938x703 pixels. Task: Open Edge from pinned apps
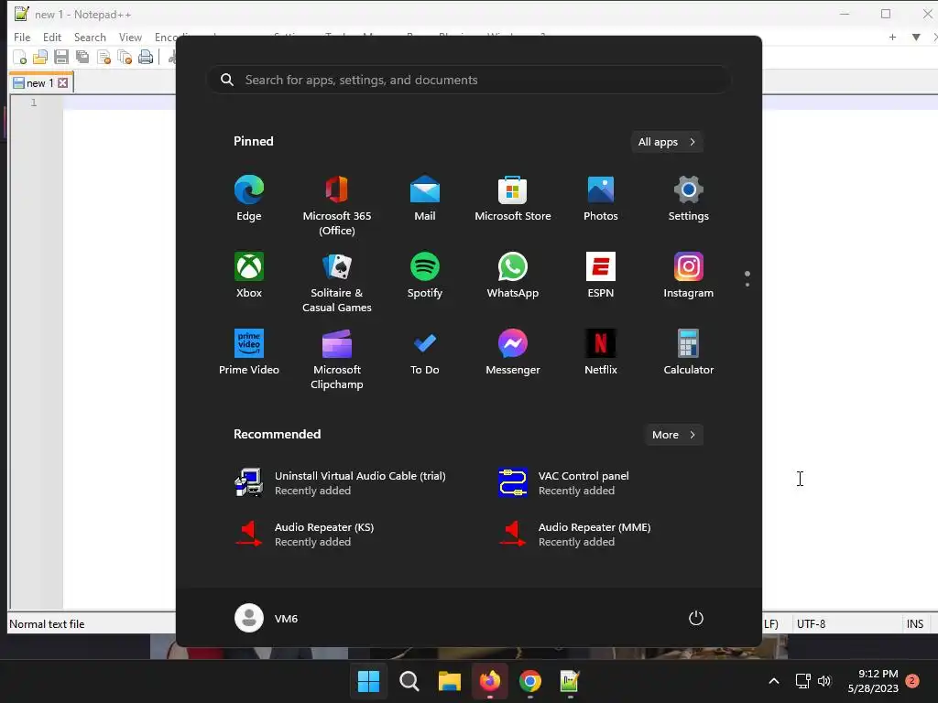pyautogui.click(x=249, y=199)
